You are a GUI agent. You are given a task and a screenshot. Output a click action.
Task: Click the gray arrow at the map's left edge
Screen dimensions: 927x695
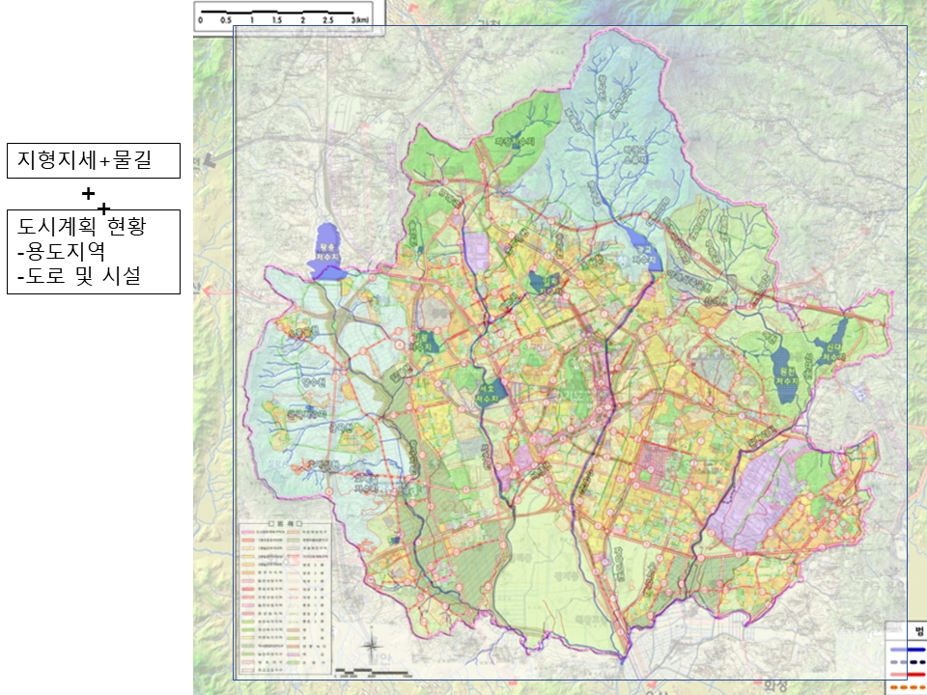tap(210, 159)
